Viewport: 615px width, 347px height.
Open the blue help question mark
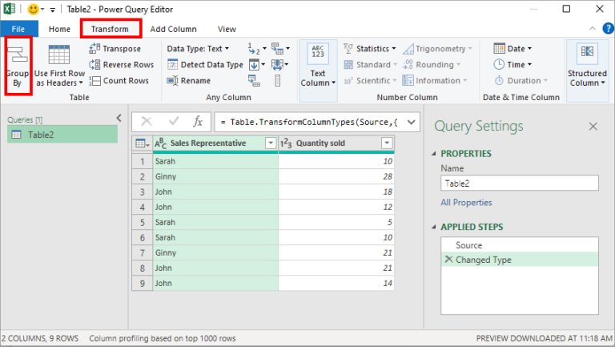coord(608,28)
